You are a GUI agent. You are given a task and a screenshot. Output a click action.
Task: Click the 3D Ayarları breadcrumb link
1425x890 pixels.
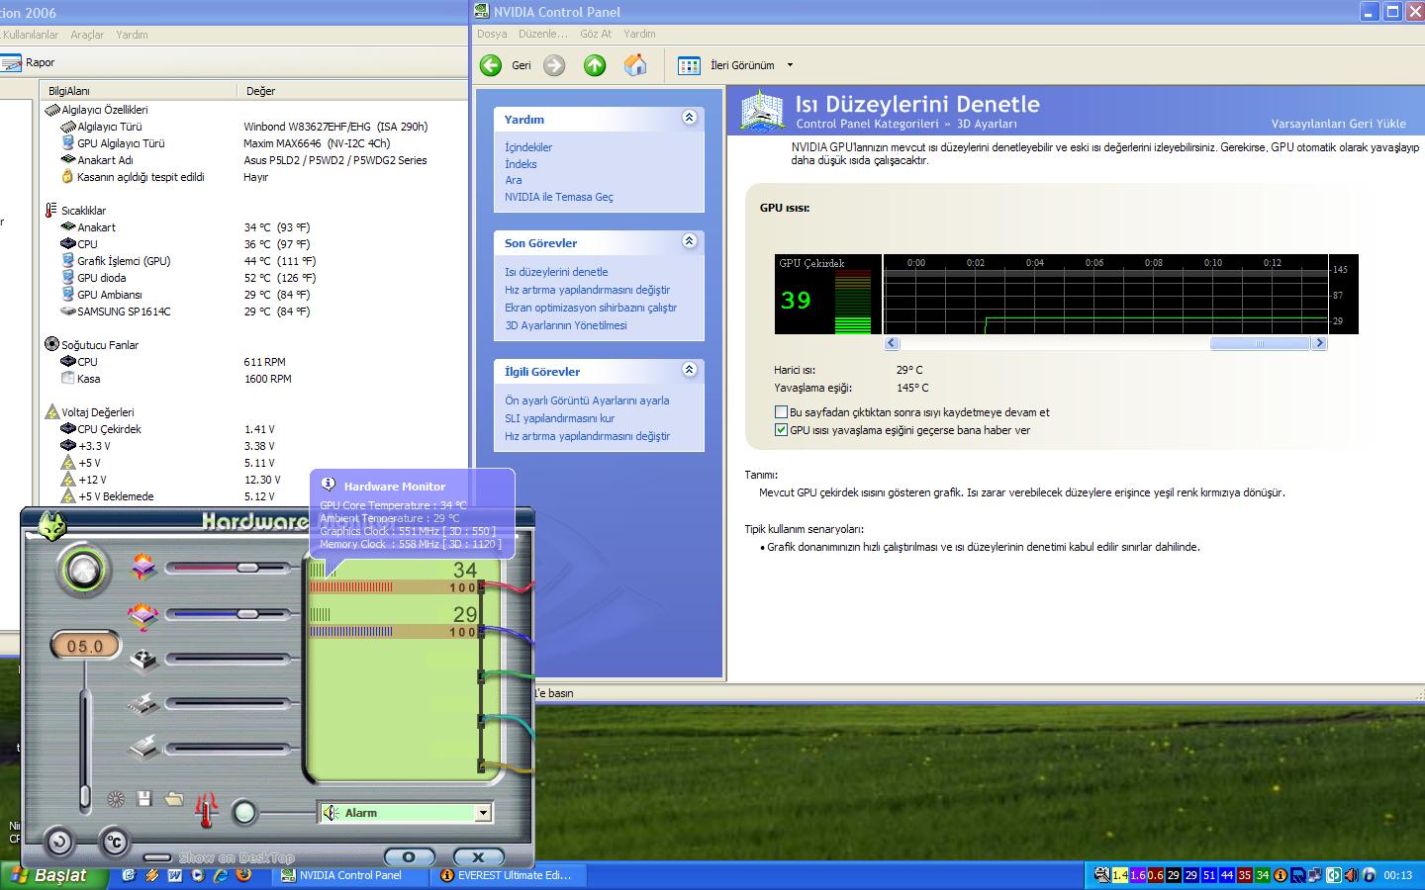(987, 124)
